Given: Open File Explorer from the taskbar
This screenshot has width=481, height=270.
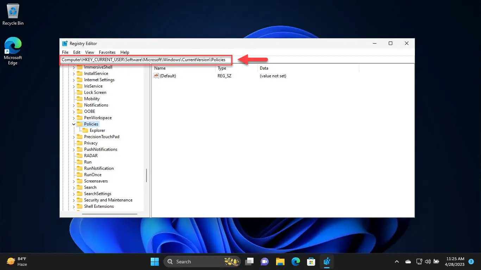Looking at the screenshot, I should click(x=280, y=262).
